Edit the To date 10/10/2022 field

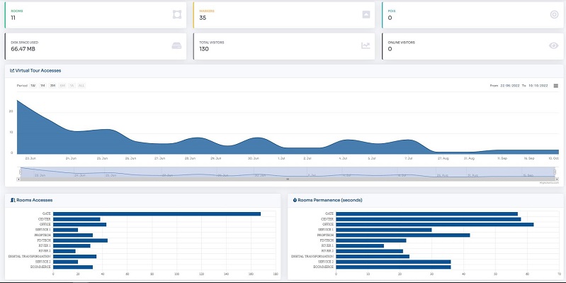coord(538,86)
